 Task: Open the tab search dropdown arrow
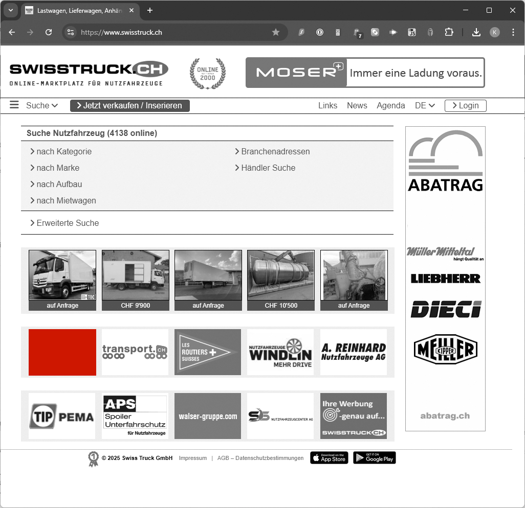pyautogui.click(x=11, y=10)
